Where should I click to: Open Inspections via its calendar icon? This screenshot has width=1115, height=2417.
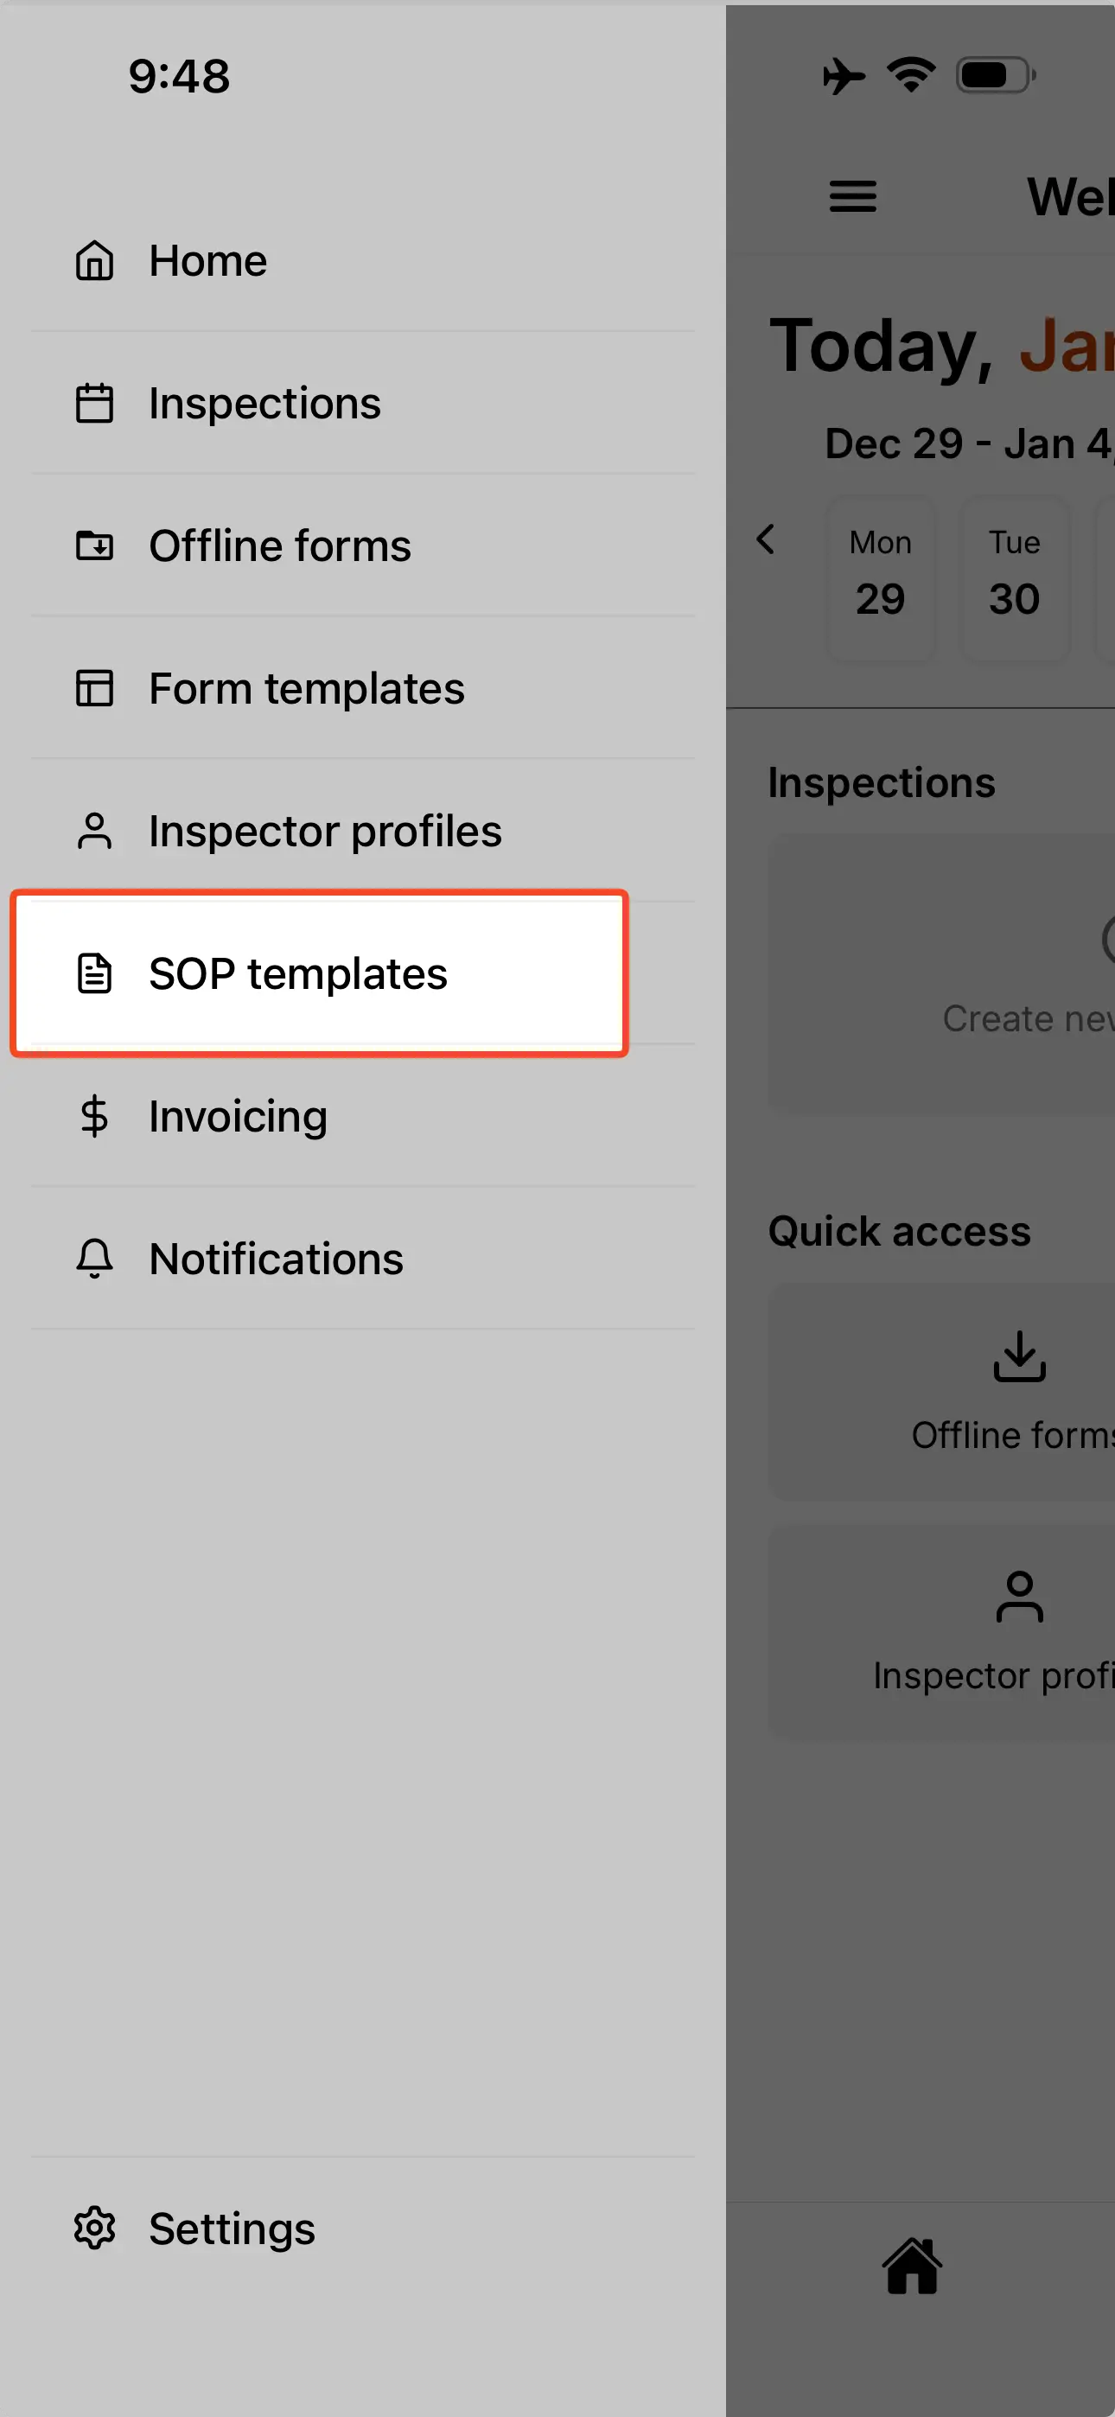tap(94, 404)
